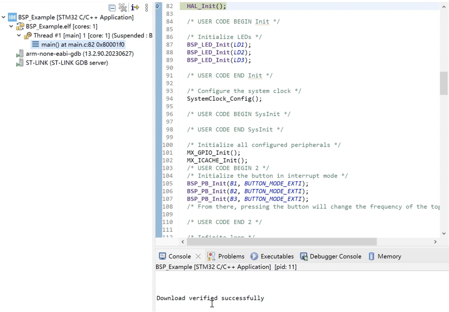Collapse the Thread #1 tree node
The height and width of the screenshot is (312, 449).
pos(19,36)
